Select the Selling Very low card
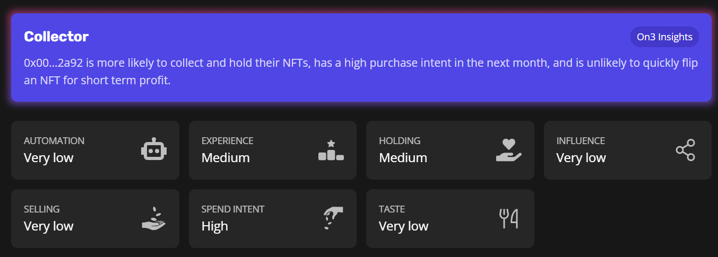This screenshot has height=257, width=718. click(x=95, y=218)
